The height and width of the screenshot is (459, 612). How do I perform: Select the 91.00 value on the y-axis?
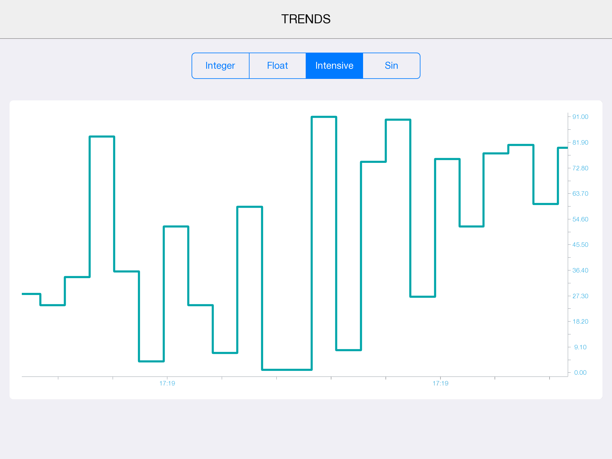(x=580, y=117)
